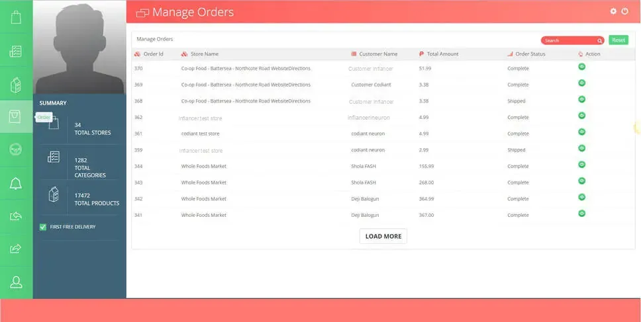This screenshot has width=641, height=322.
Task: Click "inflancerineuron" customer name
Action: pos(369,118)
